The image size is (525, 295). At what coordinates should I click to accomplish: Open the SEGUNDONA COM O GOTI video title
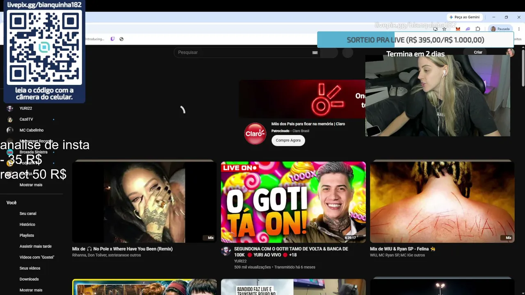(291, 252)
